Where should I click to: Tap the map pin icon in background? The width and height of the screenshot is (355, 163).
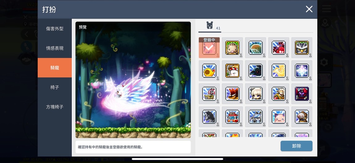click(325, 22)
